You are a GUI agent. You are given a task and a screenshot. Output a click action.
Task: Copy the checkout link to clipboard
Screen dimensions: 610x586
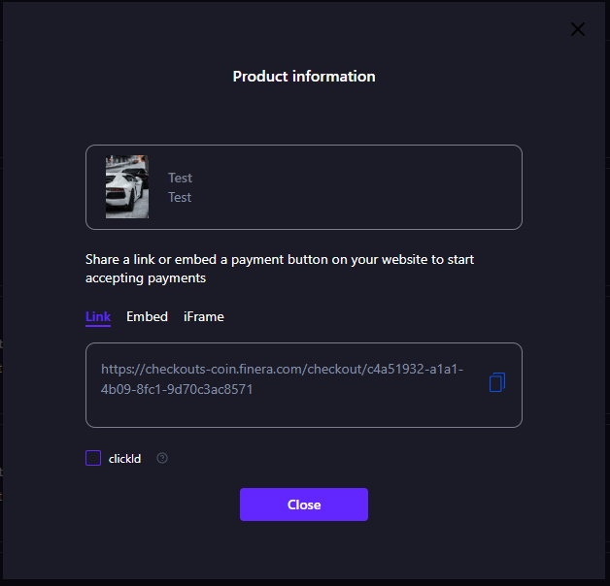click(496, 381)
